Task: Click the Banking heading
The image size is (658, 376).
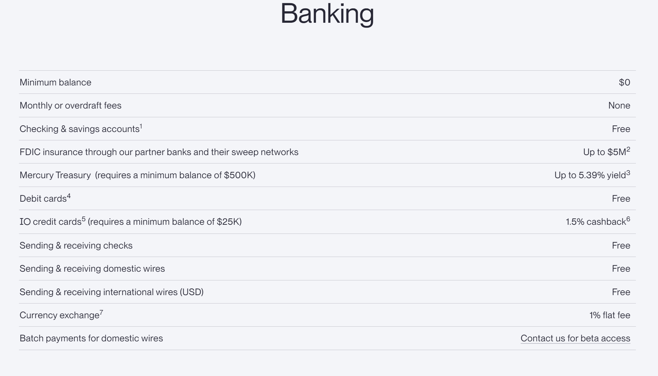Action: pyautogui.click(x=327, y=14)
